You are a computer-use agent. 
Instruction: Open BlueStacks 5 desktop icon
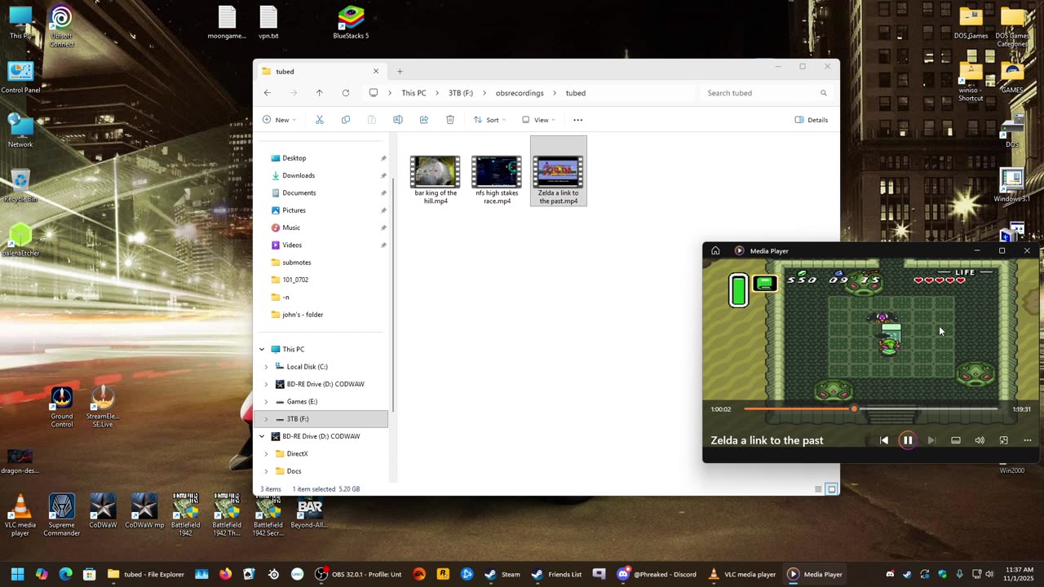tap(351, 23)
